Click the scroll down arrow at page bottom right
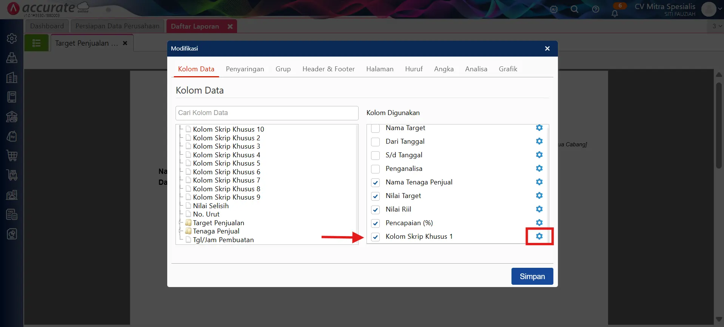724x327 pixels. (719, 319)
